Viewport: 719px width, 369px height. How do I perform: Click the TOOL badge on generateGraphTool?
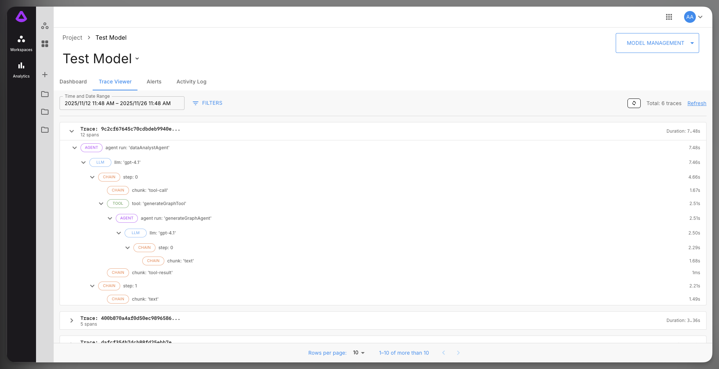118,204
